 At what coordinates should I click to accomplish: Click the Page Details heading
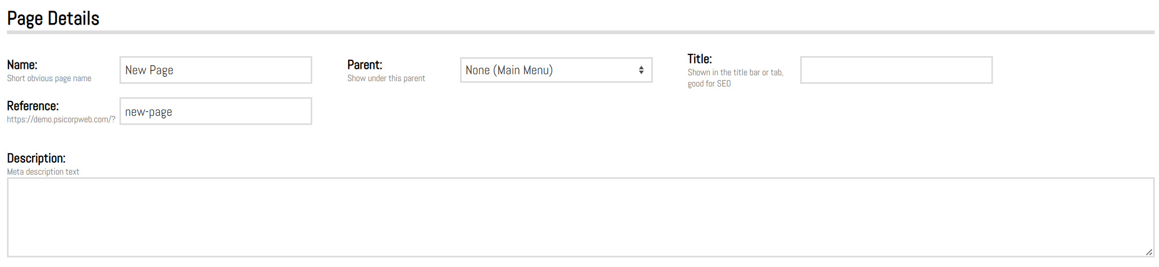click(53, 19)
